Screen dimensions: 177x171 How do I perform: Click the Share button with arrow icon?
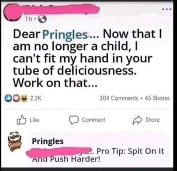point(146,120)
